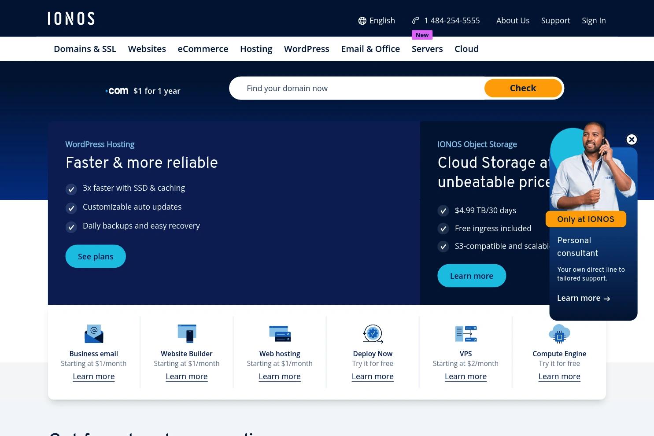Go to the About Us page
This screenshot has height=436, width=654.
513,21
